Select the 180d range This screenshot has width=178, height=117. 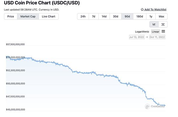(x=140, y=17)
